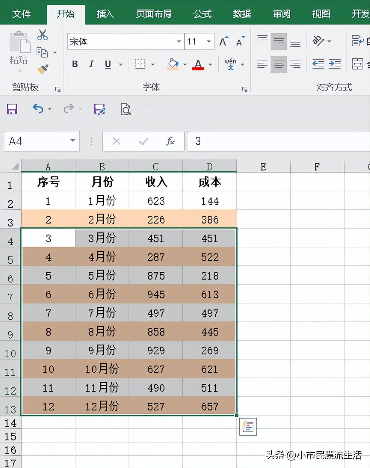This screenshot has height=468, width=370.
Task: Confirm formula entry checkmark
Action: (144, 141)
